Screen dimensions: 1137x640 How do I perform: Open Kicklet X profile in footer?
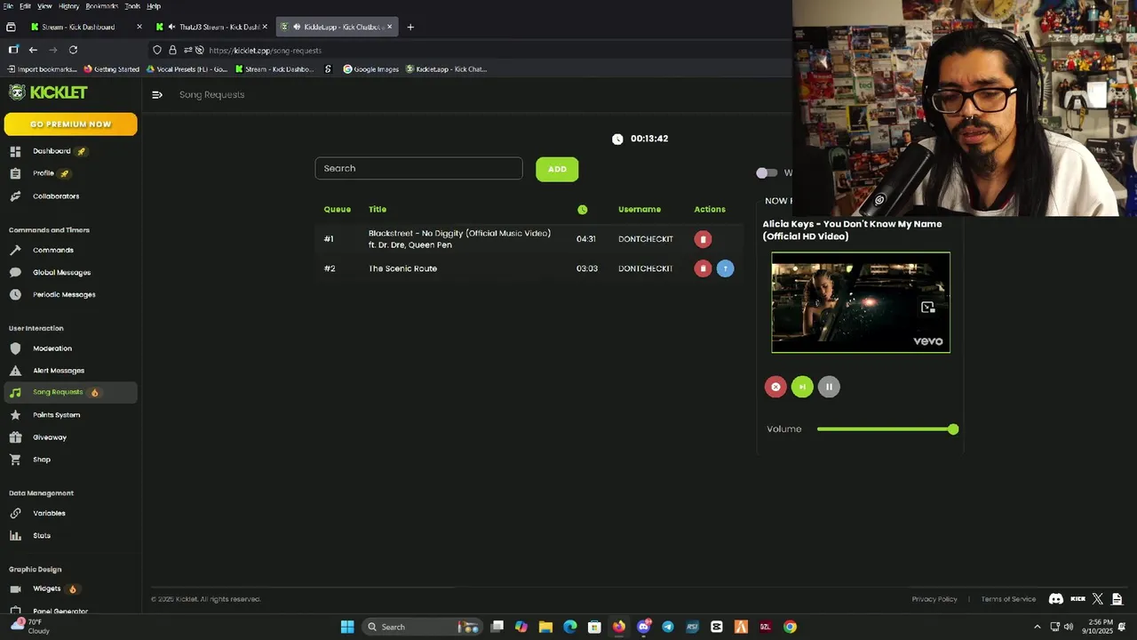coord(1098,599)
